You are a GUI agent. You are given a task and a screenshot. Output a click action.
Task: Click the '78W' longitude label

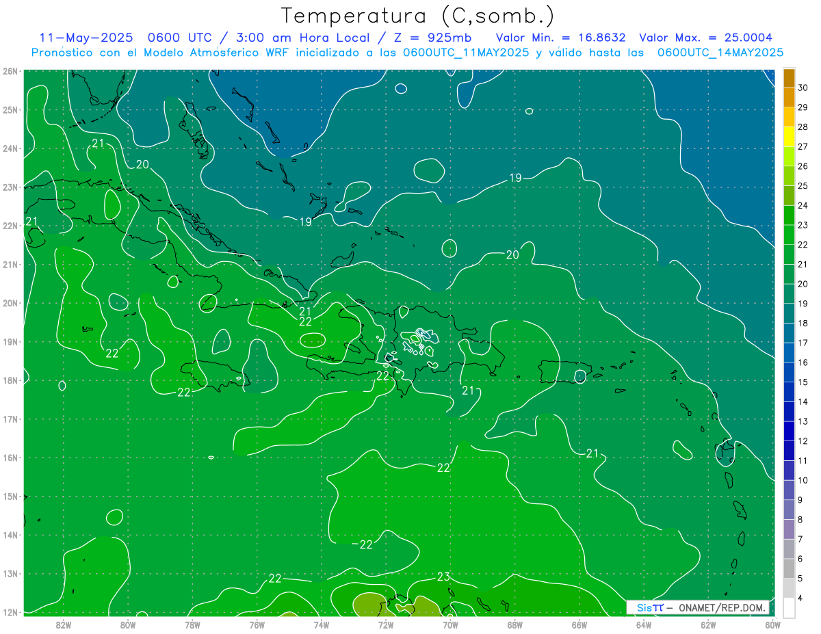tap(192, 624)
